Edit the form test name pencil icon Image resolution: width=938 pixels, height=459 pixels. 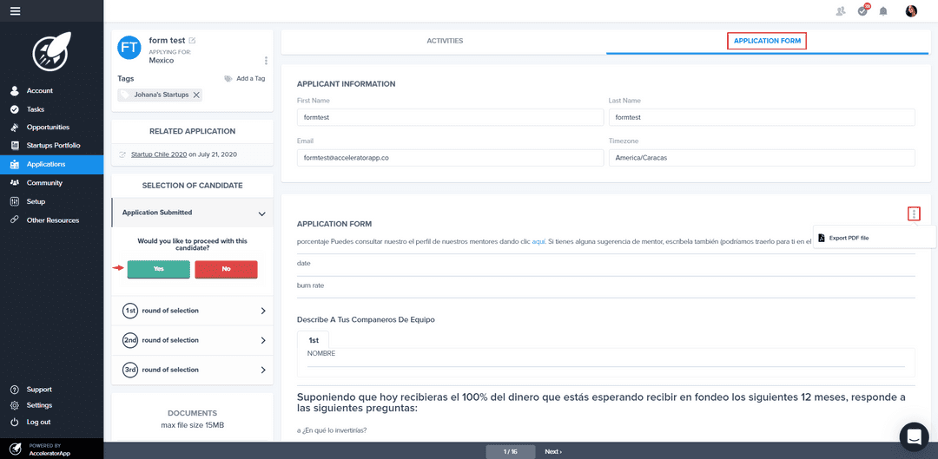point(192,41)
